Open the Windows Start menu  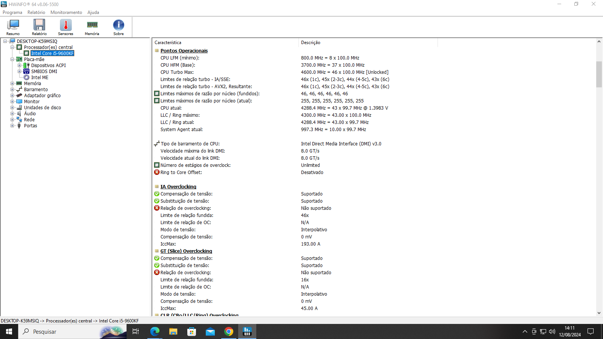(9, 331)
